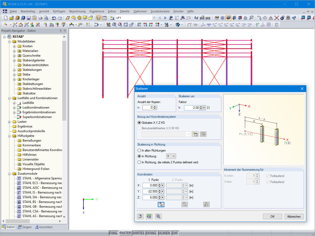315x236 pixels.
Task: Show shear force Vy results icon
Action: pyautogui.click(x=215, y=25)
